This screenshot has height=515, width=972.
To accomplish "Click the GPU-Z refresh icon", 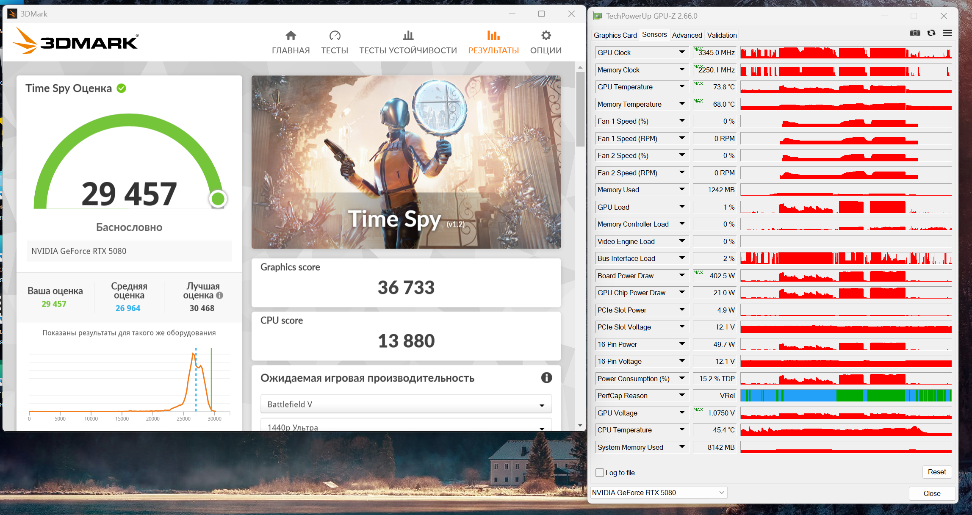I will (931, 33).
